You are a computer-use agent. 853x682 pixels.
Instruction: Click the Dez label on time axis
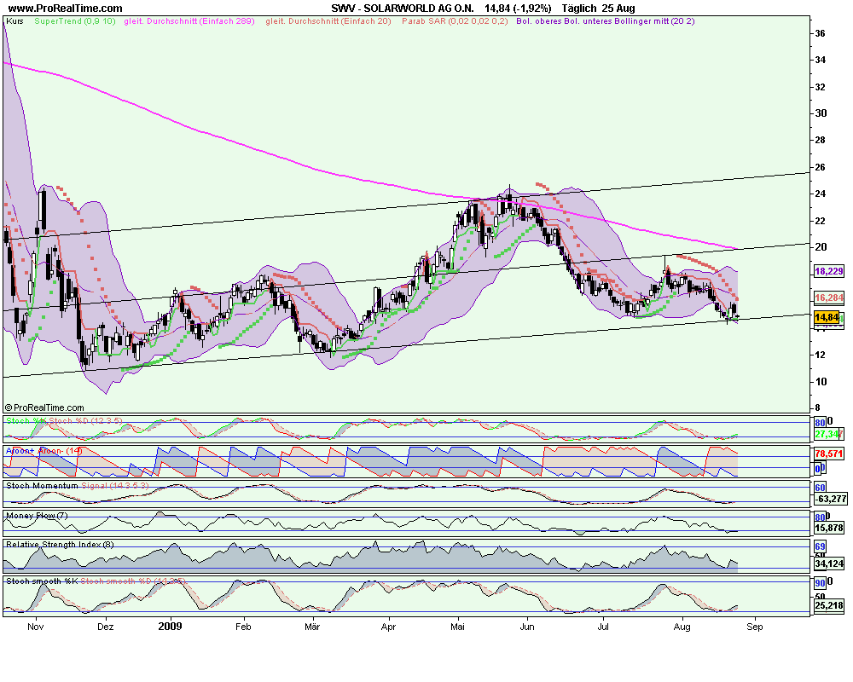pos(106,627)
